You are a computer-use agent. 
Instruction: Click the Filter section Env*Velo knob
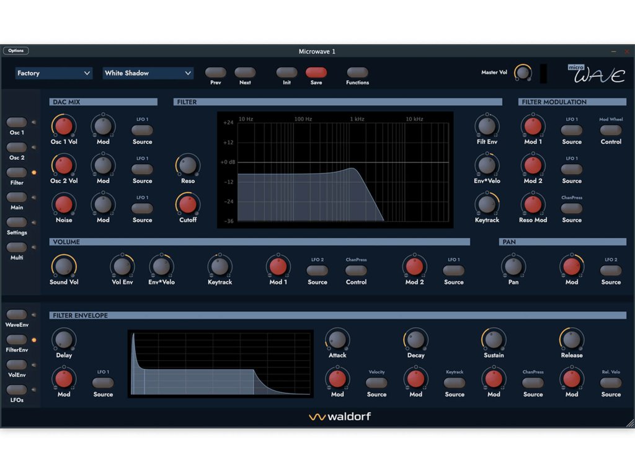click(x=487, y=165)
